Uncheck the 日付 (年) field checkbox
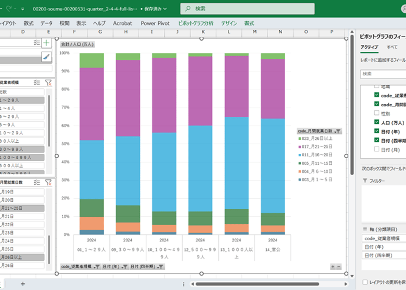 pos(377,131)
